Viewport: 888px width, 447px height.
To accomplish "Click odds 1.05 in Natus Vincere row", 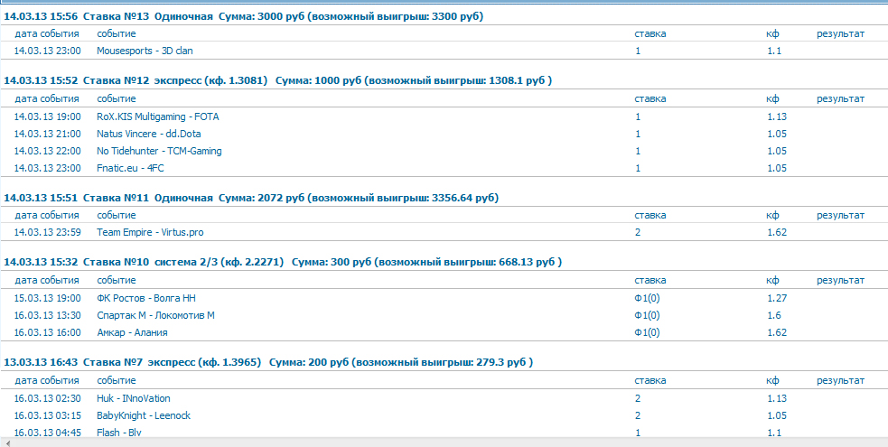I will pyautogui.click(x=776, y=134).
